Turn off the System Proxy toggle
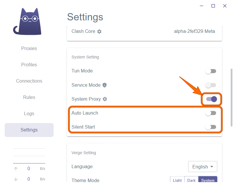 click(x=211, y=99)
